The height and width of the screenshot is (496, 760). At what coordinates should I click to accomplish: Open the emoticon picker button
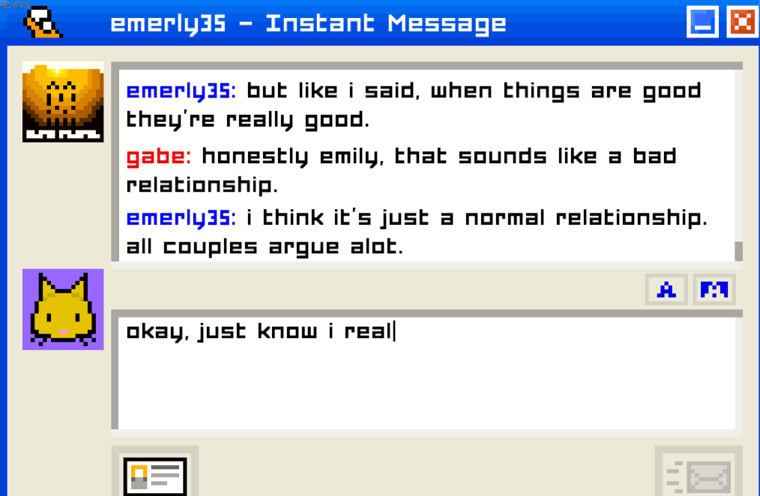pos(714,290)
